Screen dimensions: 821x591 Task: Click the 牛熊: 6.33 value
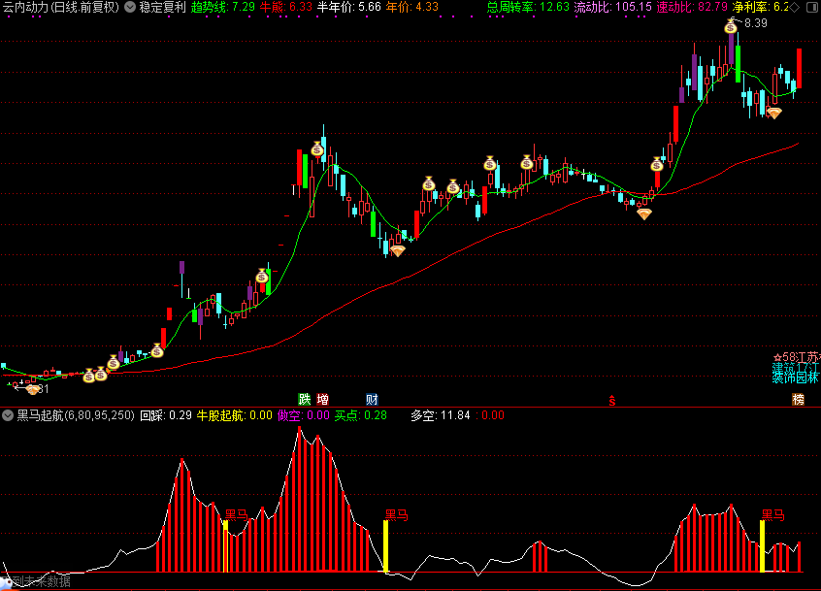286,8
